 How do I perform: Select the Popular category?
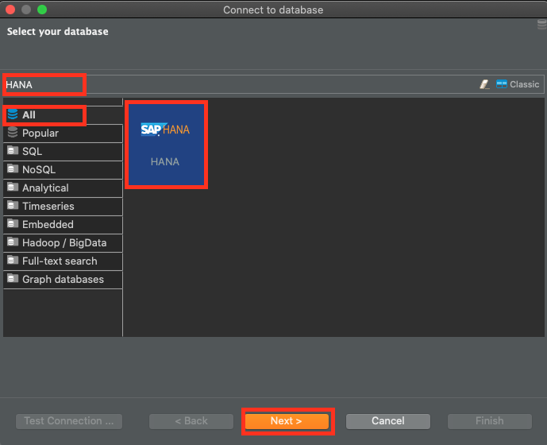[63, 133]
